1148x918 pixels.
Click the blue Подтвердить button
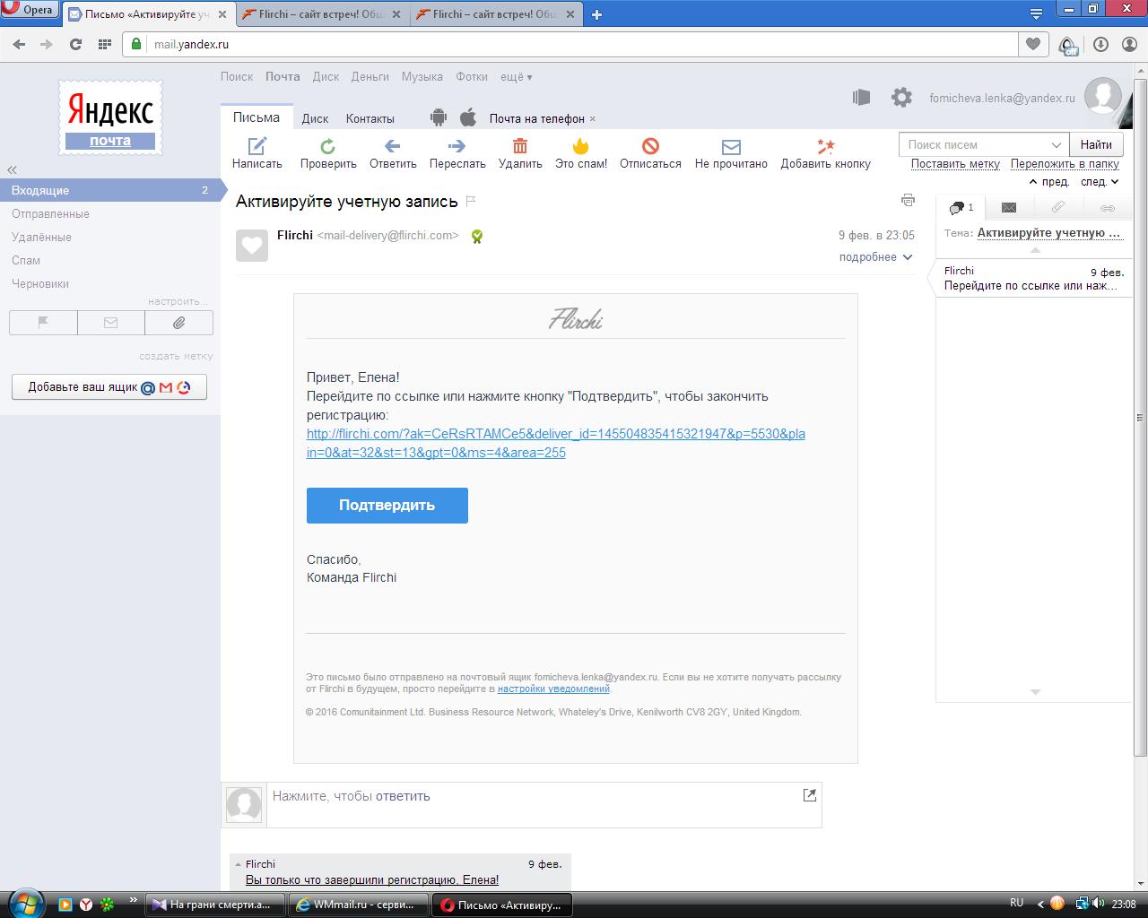click(x=387, y=506)
